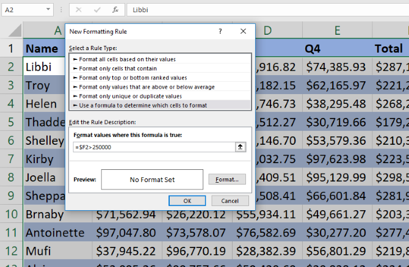
Task: Click Q4 value $38,295.48
Action: [337, 104]
